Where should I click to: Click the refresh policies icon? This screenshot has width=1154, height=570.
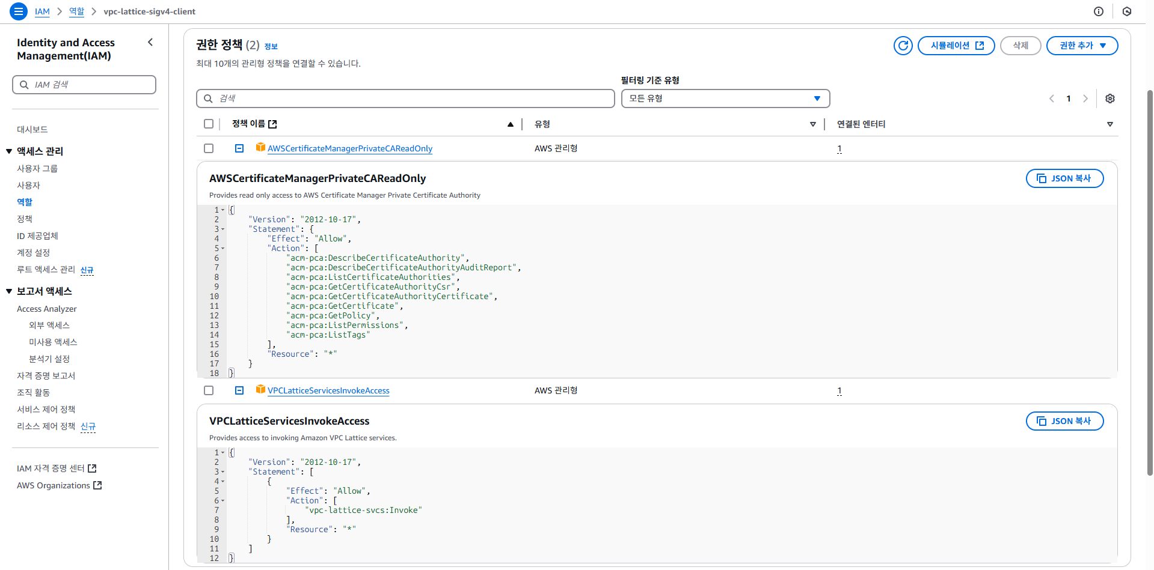[x=903, y=46]
